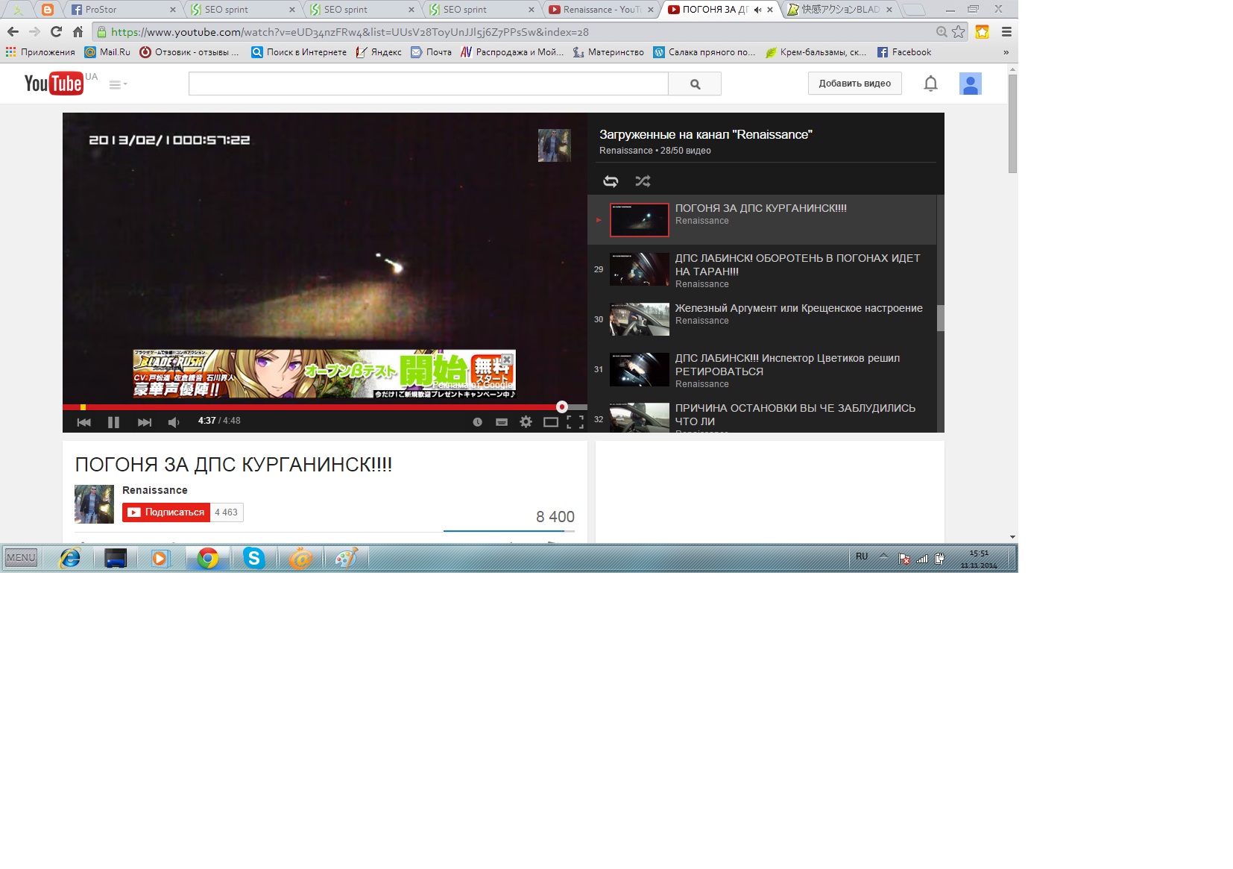Open the Facebook bookmark
1233x869 pixels.
(904, 52)
